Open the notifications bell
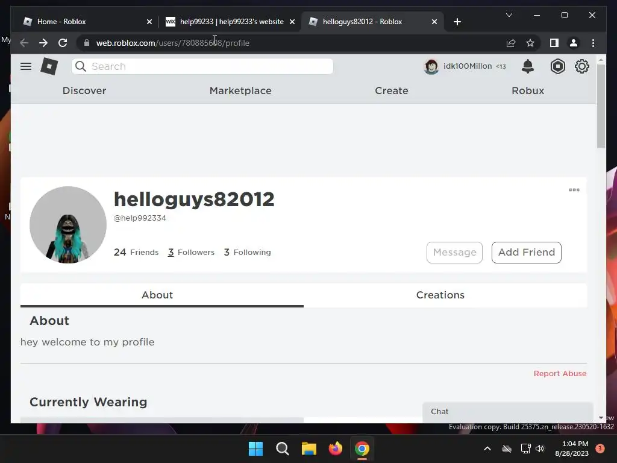 (528, 66)
